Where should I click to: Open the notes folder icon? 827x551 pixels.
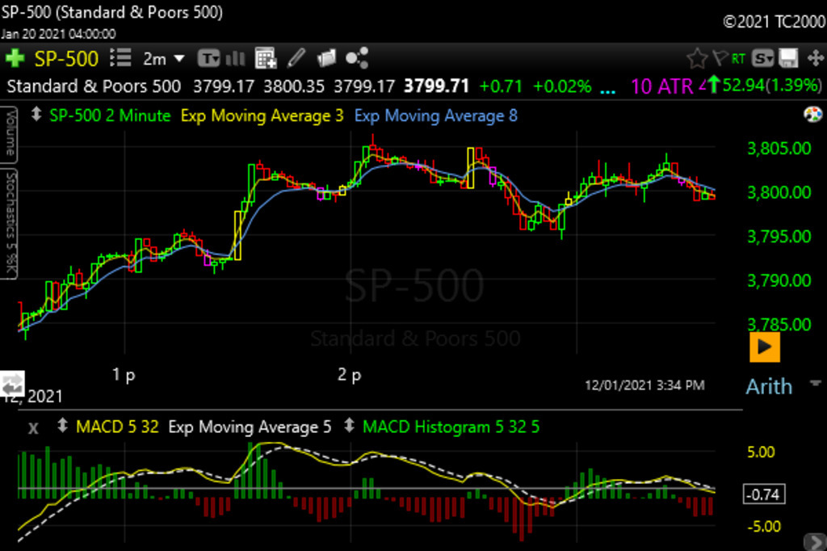coord(326,58)
